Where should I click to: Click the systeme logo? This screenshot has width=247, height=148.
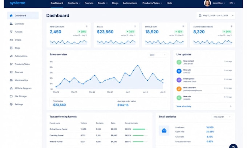coord(17,3)
